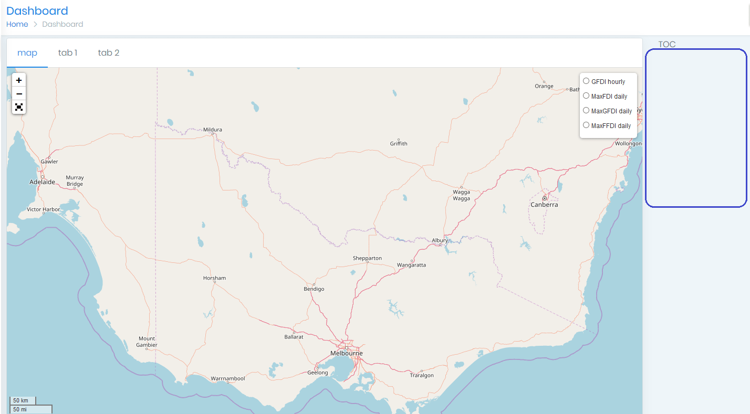Click the Albury town label
Screen dimensions: 750x414
[440, 240]
